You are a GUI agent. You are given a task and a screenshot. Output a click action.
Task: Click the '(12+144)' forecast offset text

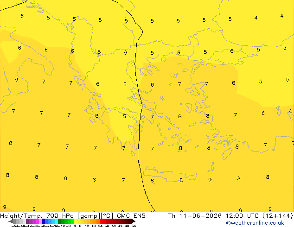[x=277, y=216]
